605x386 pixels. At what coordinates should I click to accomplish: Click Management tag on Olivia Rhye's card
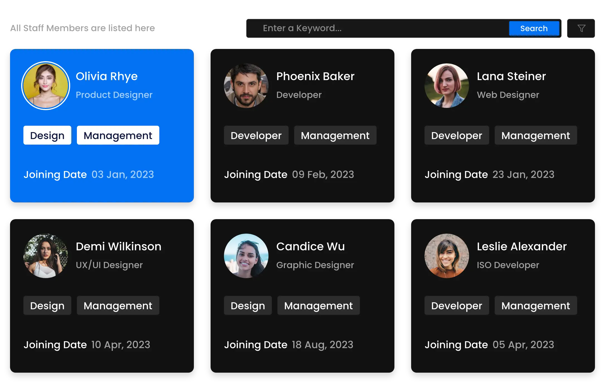tap(118, 135)
